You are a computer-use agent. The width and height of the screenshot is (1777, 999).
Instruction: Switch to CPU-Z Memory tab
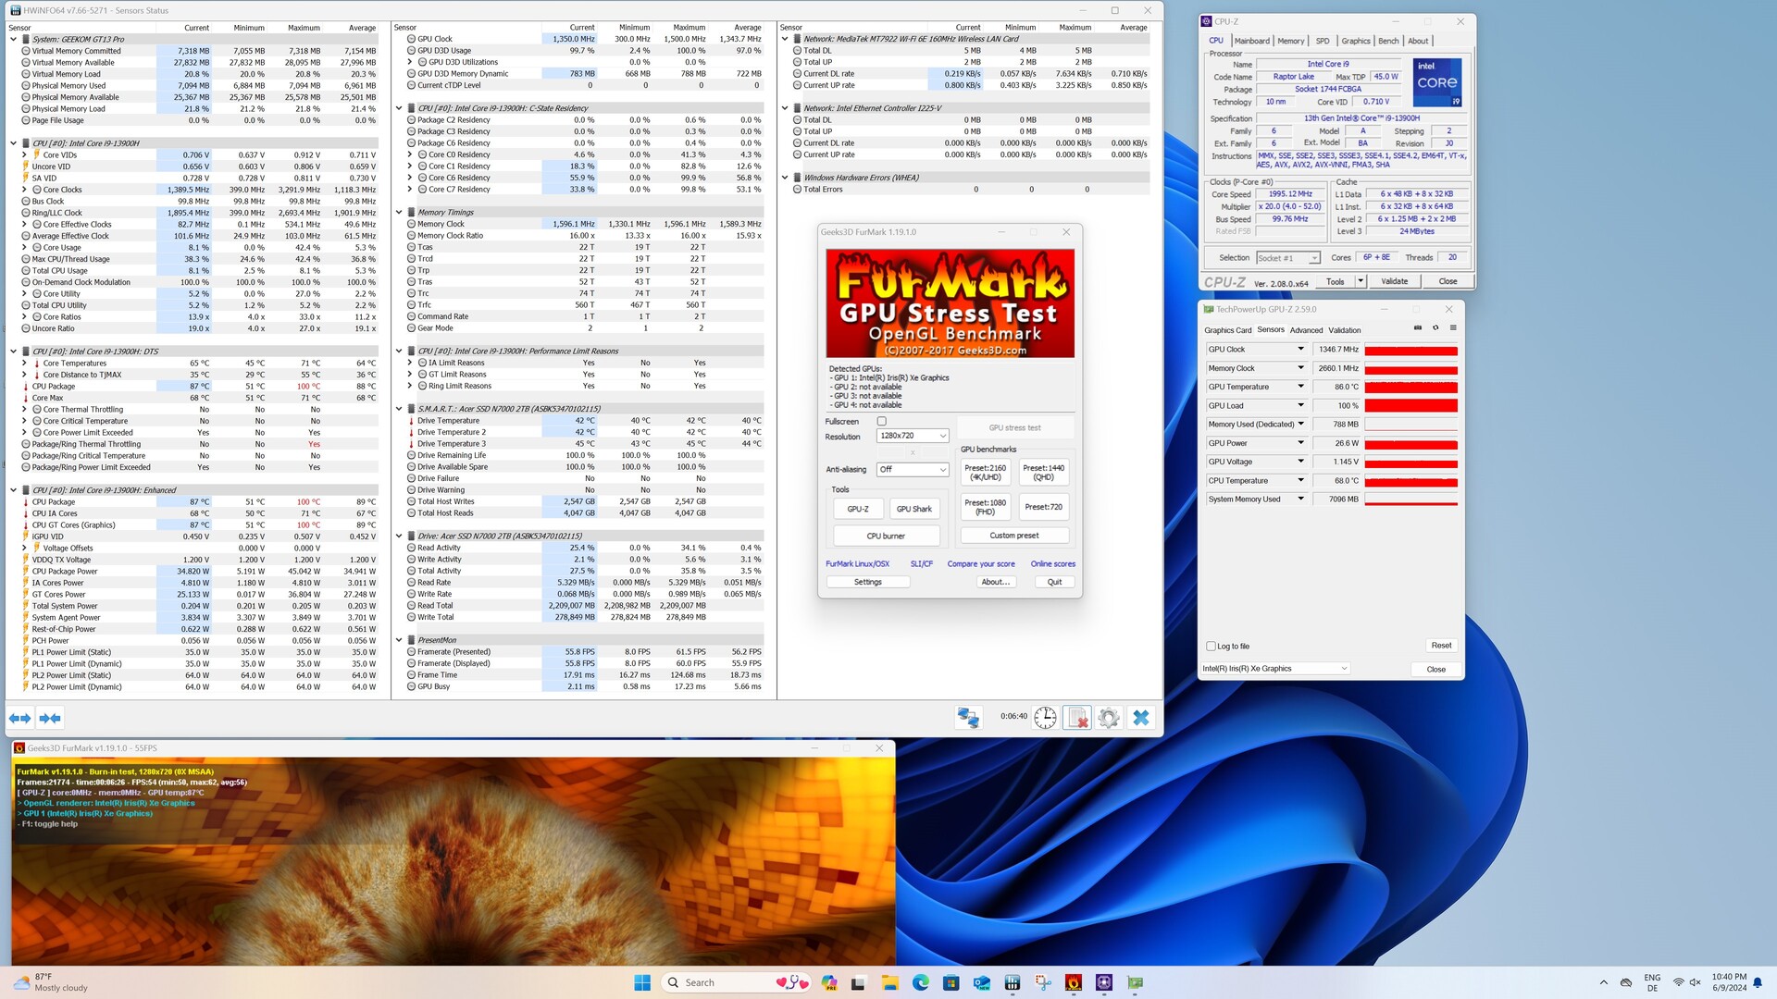tap(1291, 41)
